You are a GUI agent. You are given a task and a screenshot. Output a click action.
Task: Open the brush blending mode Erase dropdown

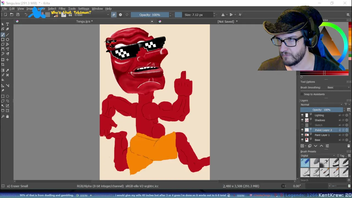(x=92, y=15)
